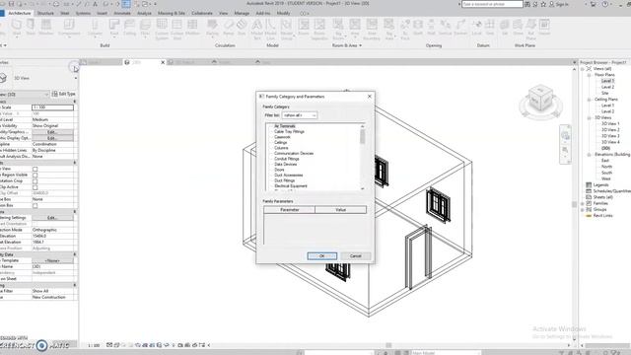Click the Component tool icon
631x355 pixels.
pyautogui.click(x=69, y=27)
